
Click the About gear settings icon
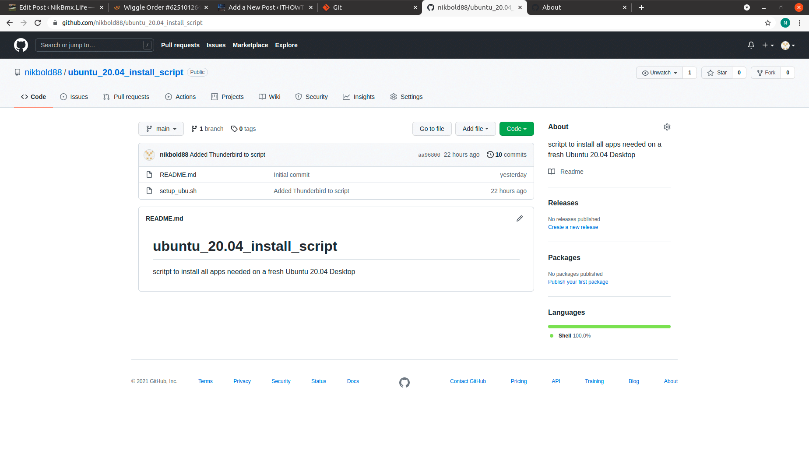pos(667,127)
